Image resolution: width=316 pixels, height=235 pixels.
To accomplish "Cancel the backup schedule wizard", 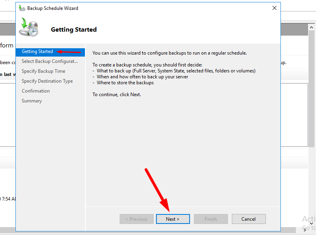I will [x=248, y=219].
